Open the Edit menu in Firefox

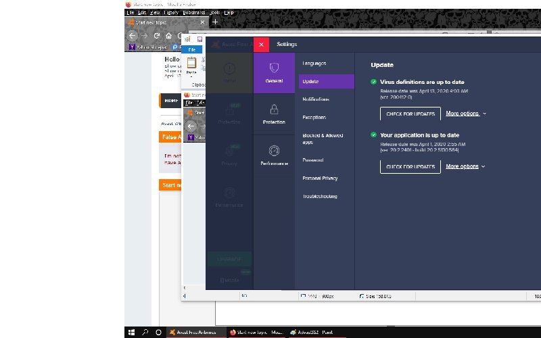142,13
